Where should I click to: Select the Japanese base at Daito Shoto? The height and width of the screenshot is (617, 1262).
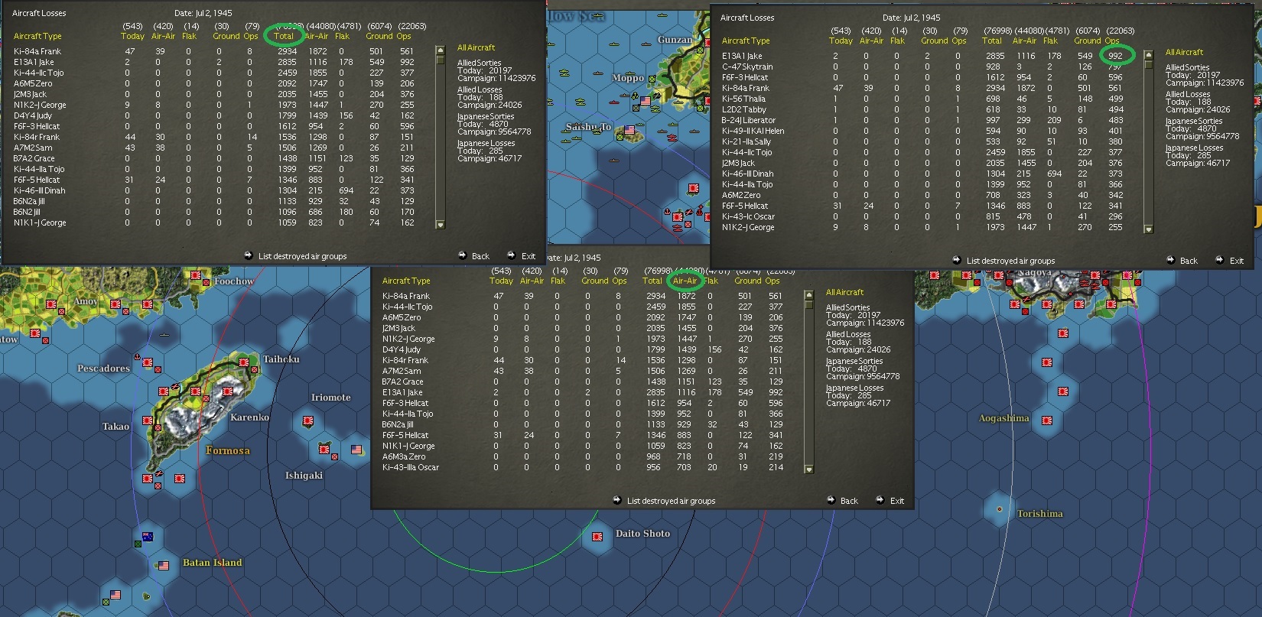(597, 536)
